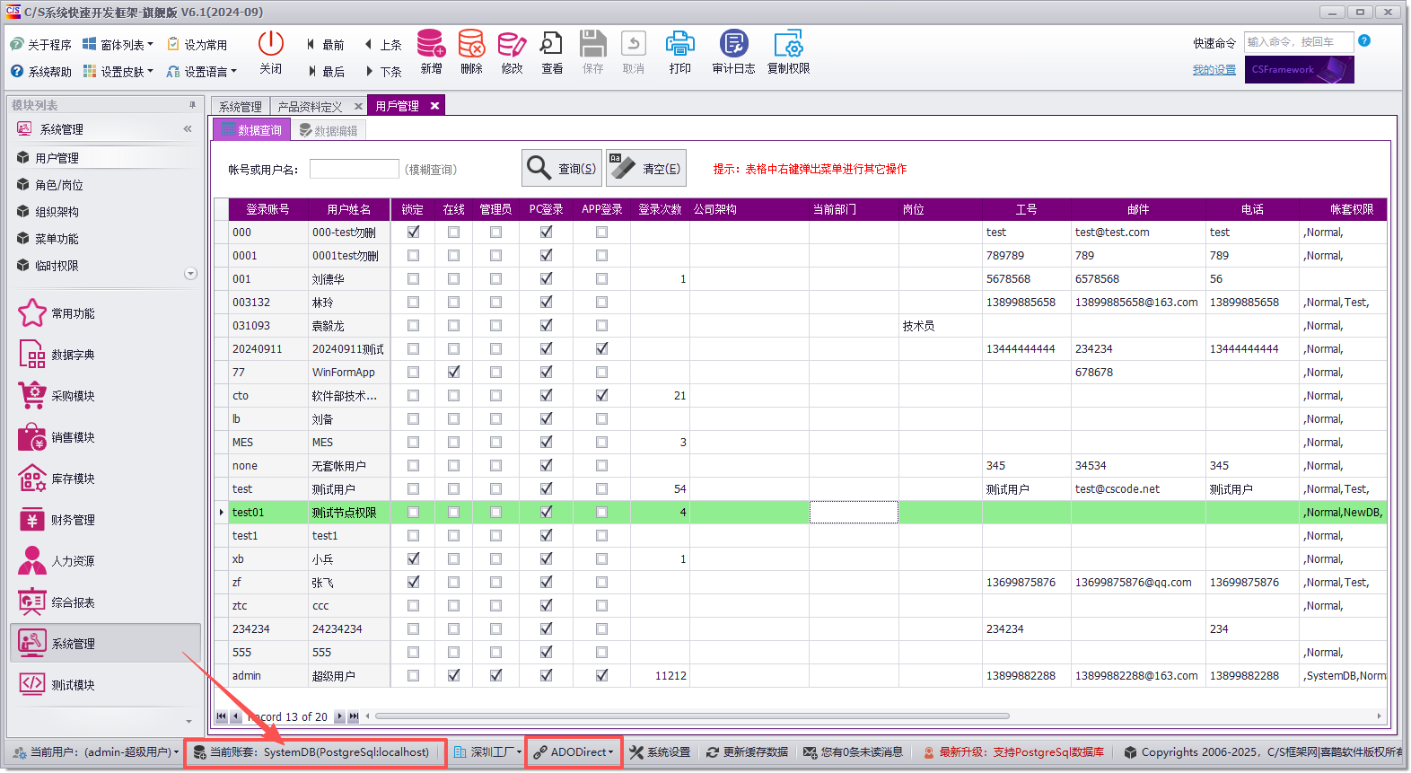Open 销售模块 module in sidebar

[57, 437]
